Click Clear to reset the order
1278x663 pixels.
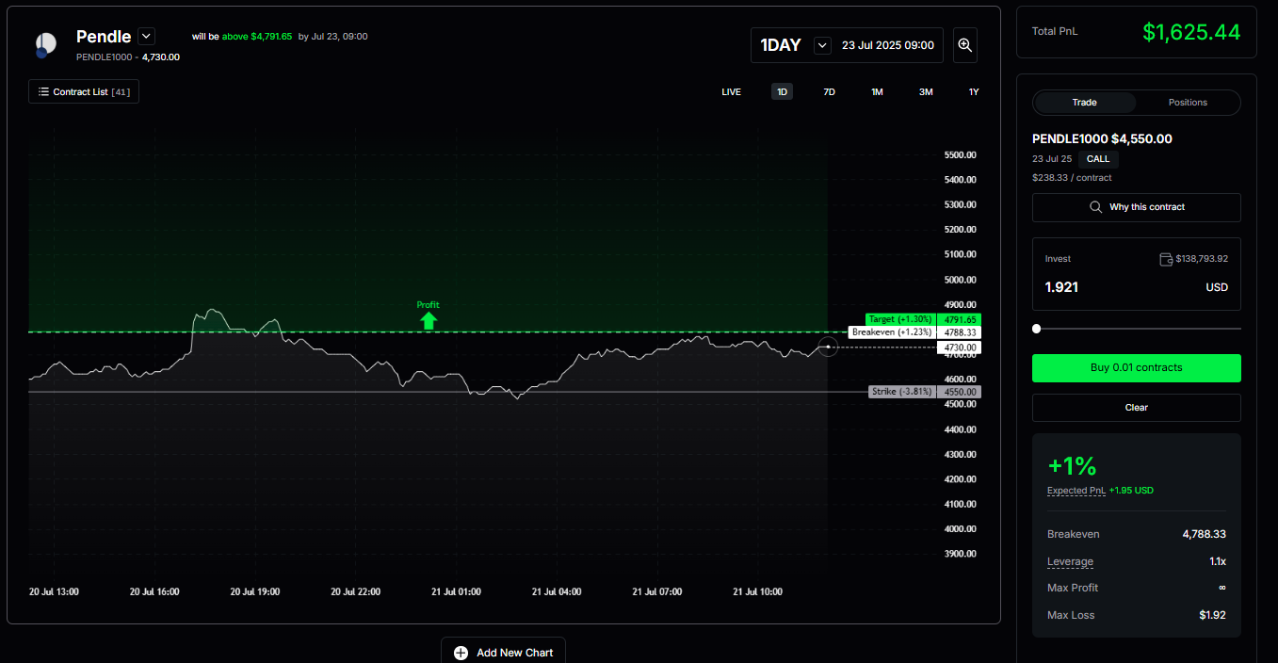click(x=1136, y=407)
